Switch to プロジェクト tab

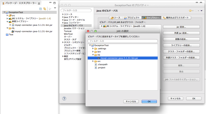(x=132, y=17)
